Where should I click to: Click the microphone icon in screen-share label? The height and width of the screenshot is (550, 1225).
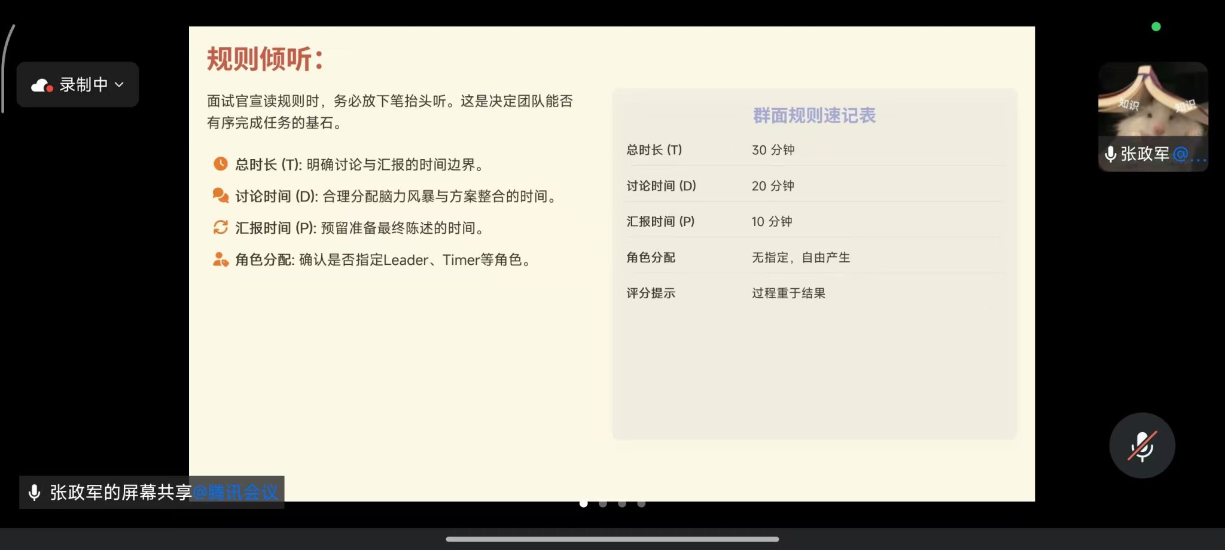coord(35,493)
